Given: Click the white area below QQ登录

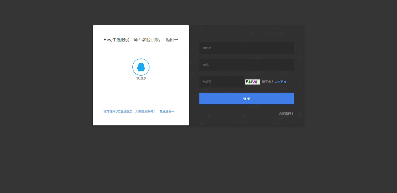Looking at the screenshot, I should (x=141, y=94).
